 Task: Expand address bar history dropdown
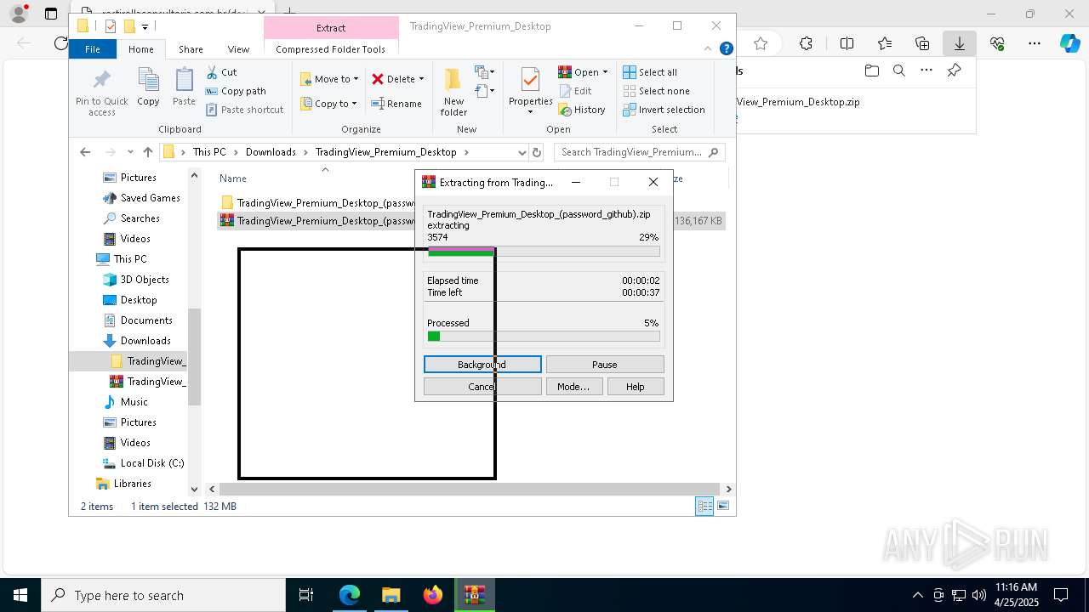coord(522,152)
